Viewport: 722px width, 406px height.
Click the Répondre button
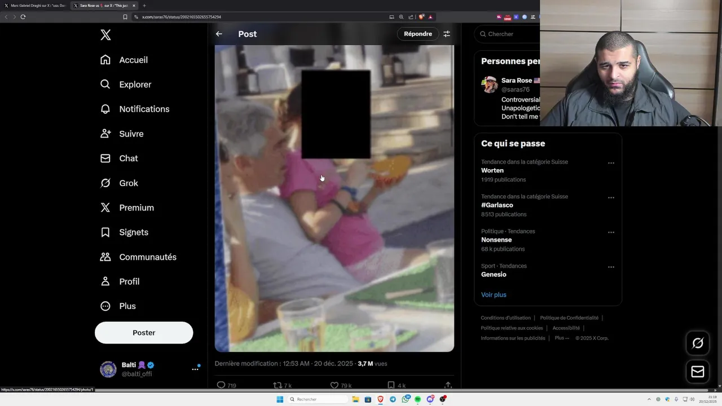[x=418, y=34]
